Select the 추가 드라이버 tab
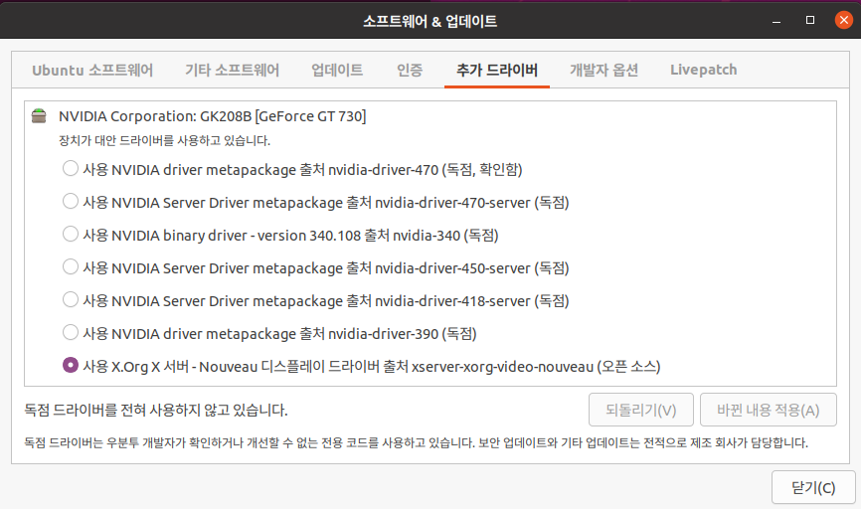Image resolution: width=861 pixels, height=509 pixels. [x=497, y=71]
